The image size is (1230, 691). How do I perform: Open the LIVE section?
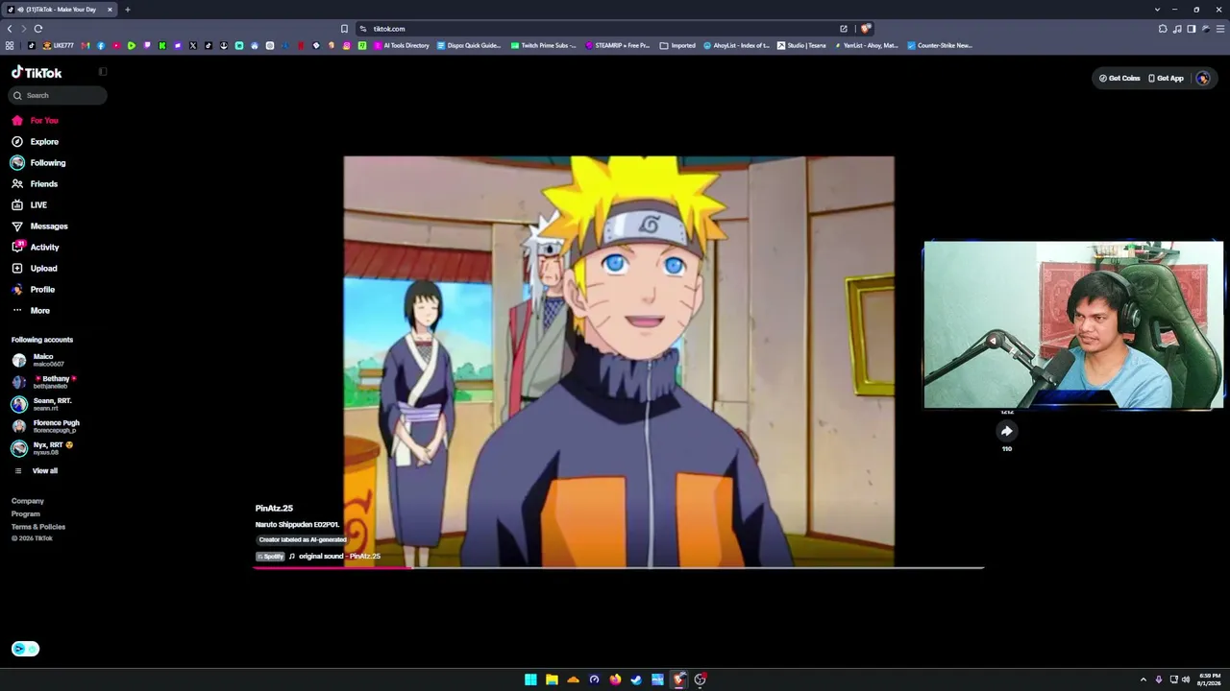29,204
